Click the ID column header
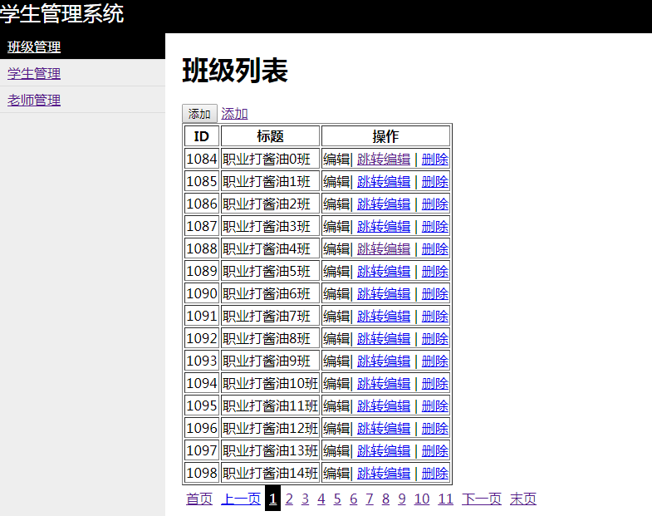This screenshot has height=516, width=652. point(202,136)
